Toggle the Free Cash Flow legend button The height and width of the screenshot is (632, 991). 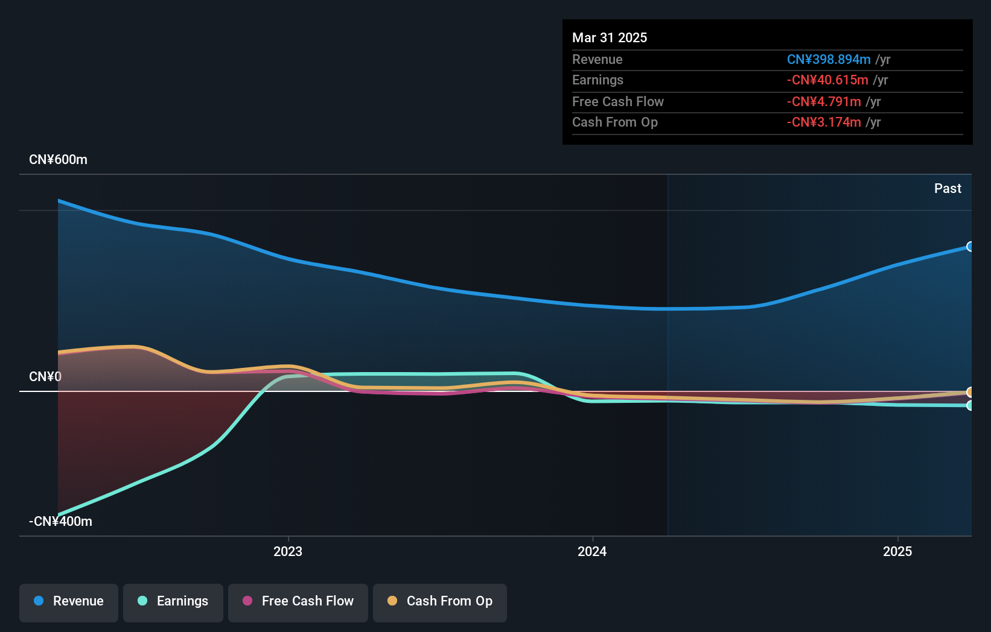298,602
